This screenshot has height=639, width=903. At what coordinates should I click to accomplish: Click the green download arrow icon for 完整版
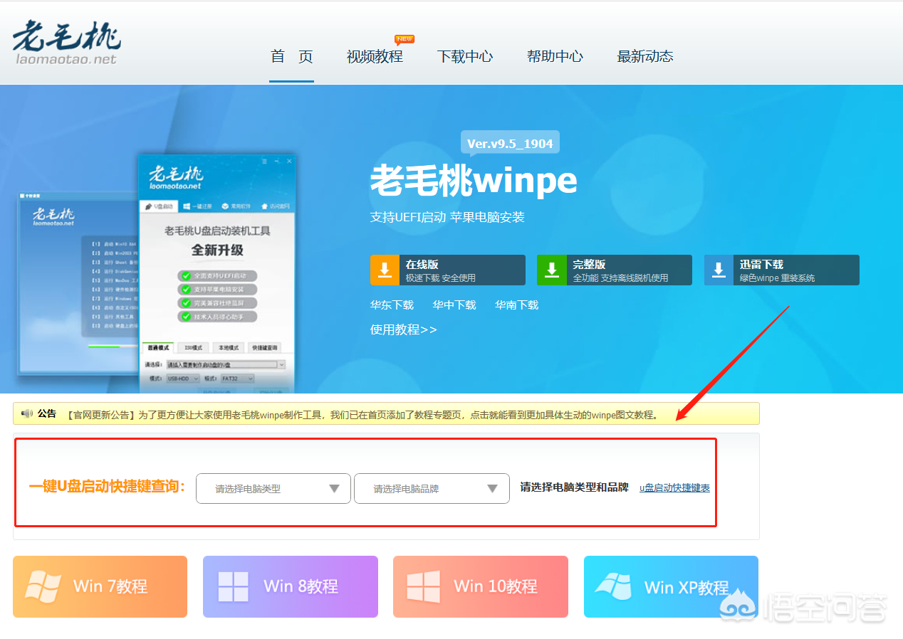point(551,270)
